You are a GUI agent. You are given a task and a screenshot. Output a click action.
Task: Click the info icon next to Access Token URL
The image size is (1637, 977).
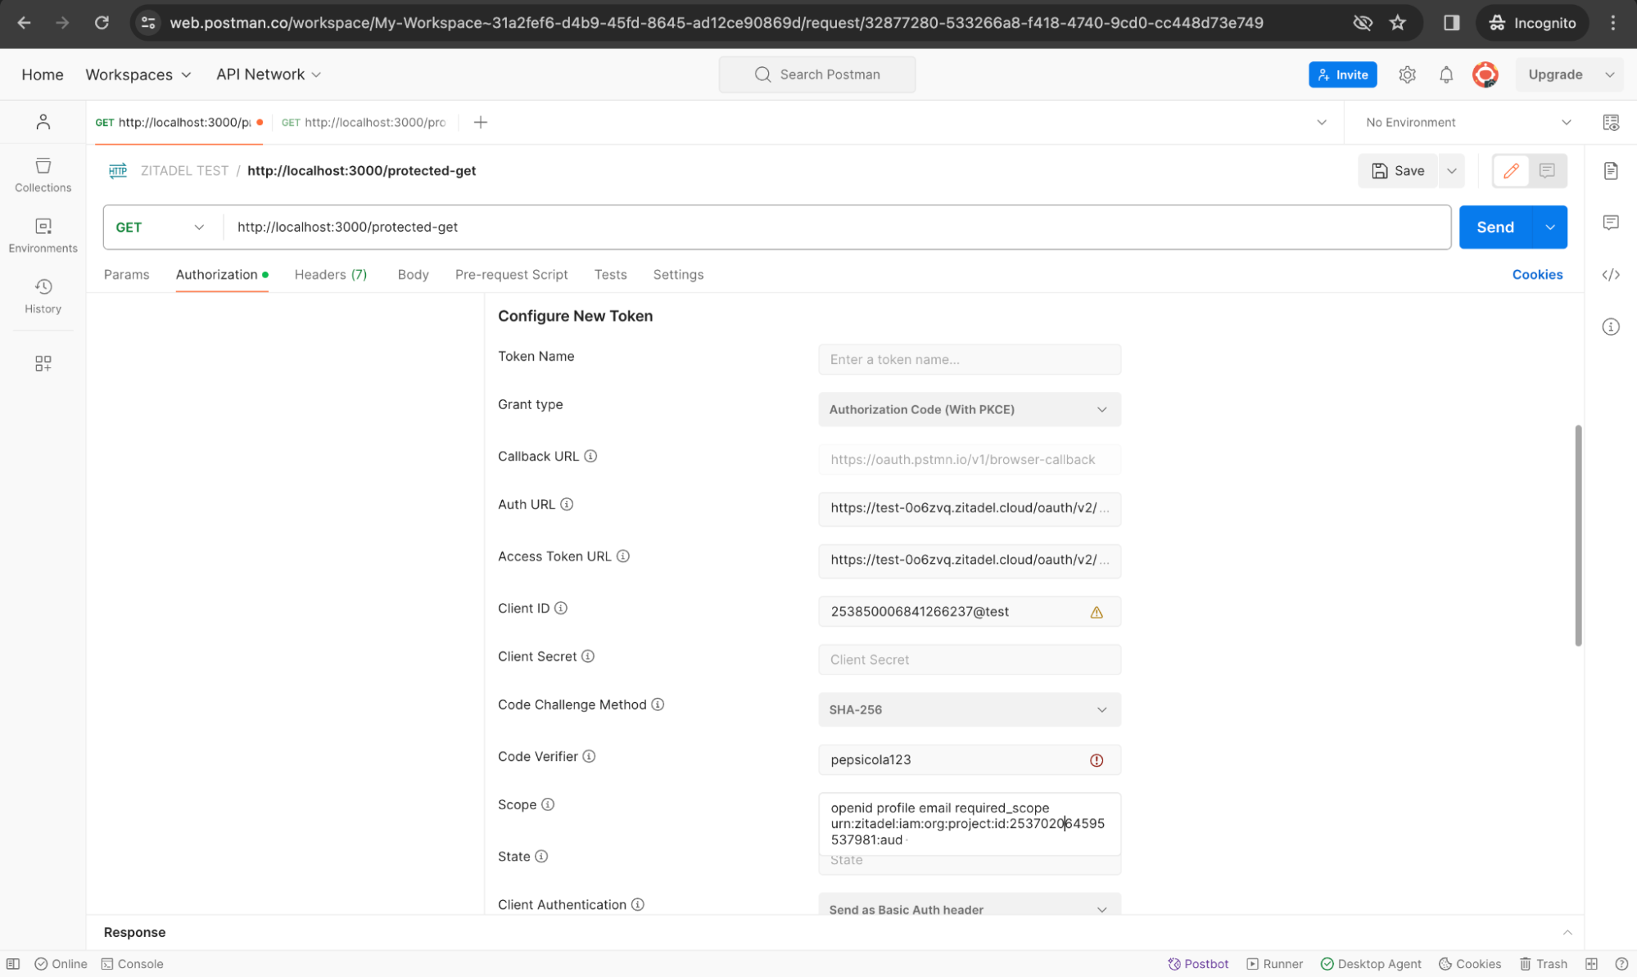pos(623,556)
